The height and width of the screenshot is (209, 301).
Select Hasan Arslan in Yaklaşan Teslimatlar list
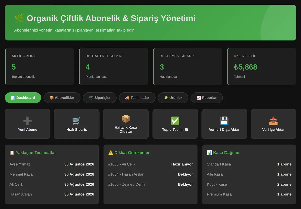point(21,194)
